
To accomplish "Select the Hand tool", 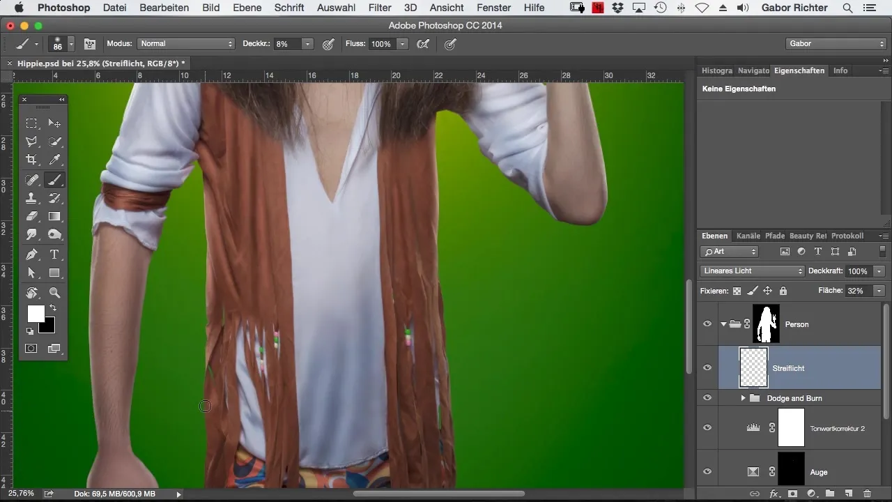I will click(x=32, y=292).
